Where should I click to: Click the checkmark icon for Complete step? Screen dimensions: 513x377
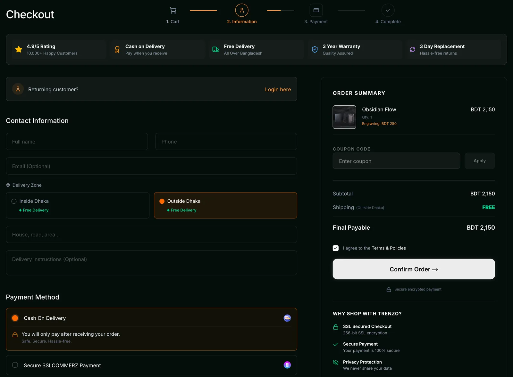tap(388, 10)
